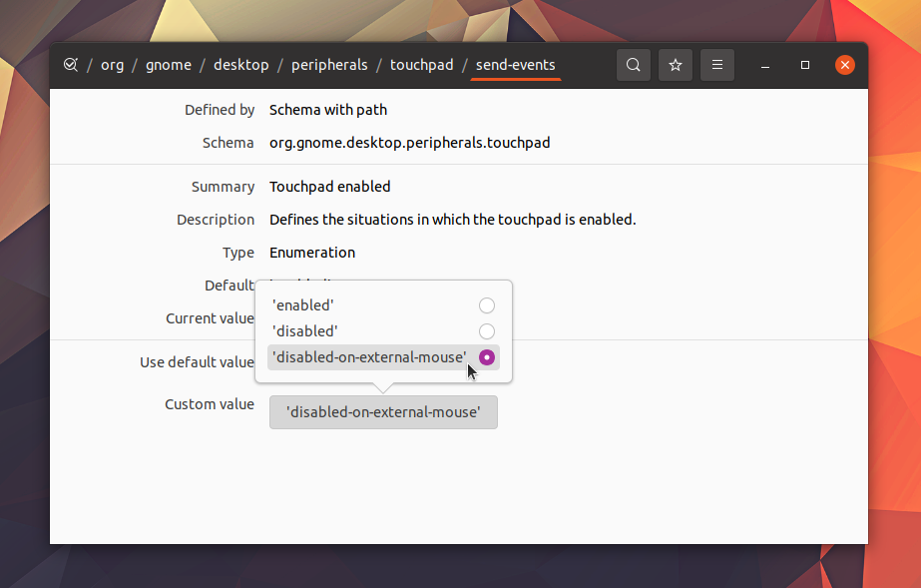Click the dconf root path icon
This screenshot has width=921, height=588.
tap(71, 65)
